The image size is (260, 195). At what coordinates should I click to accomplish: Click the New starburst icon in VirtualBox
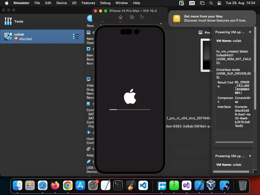click(x=90, y=18)
